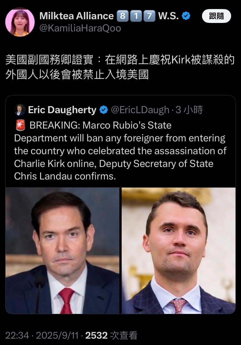
Task: Click the blue verified badge beside W.S.
Action: coord(186,16)
